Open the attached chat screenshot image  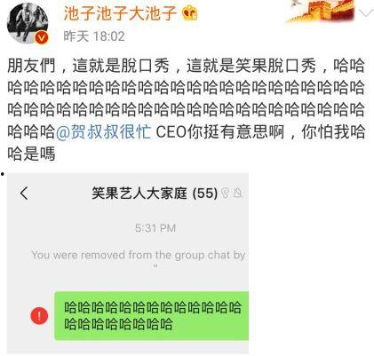128,264
